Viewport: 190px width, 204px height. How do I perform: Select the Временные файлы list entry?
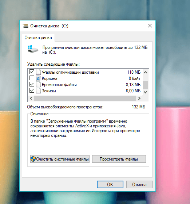[85, 85]
